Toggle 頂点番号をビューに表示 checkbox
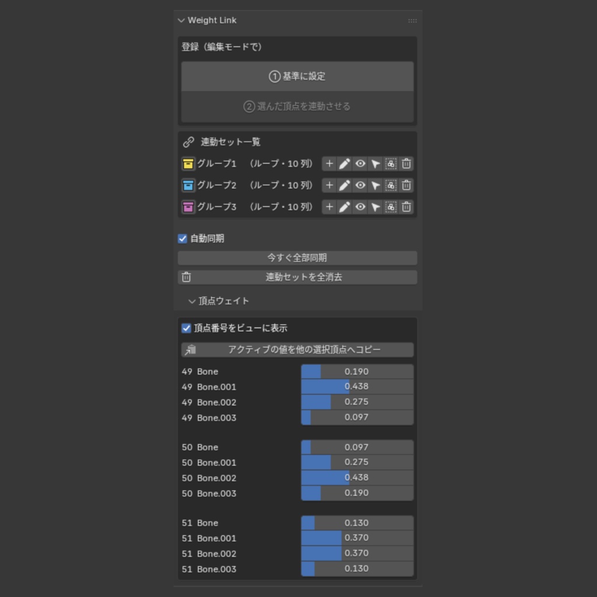This screenshot has height=597, width=597. click(186, 328)
